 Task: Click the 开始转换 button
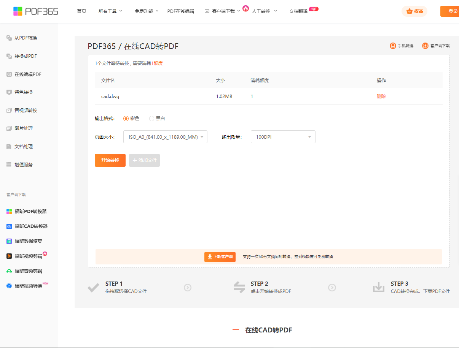point(110,160)
